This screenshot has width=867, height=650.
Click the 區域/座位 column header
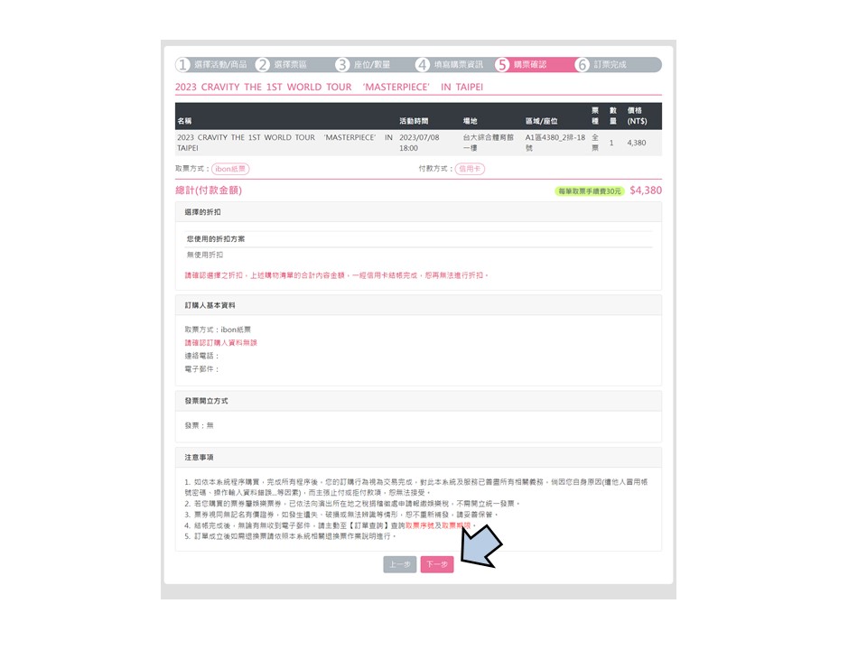pos(541,121)
